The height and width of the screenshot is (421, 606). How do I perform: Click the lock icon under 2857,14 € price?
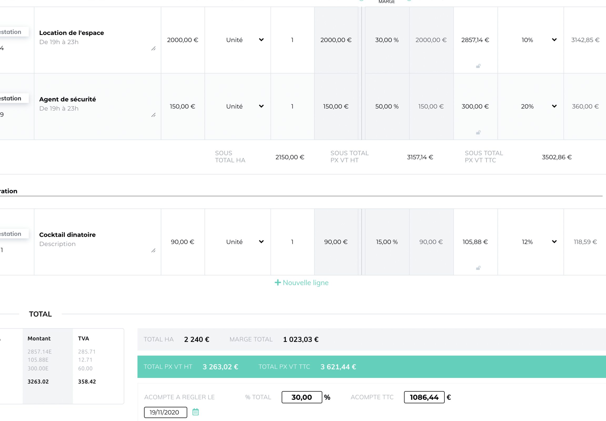478,66
